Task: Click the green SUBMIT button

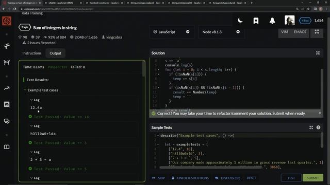Action: pyautogui.click(x=313, y=178)
